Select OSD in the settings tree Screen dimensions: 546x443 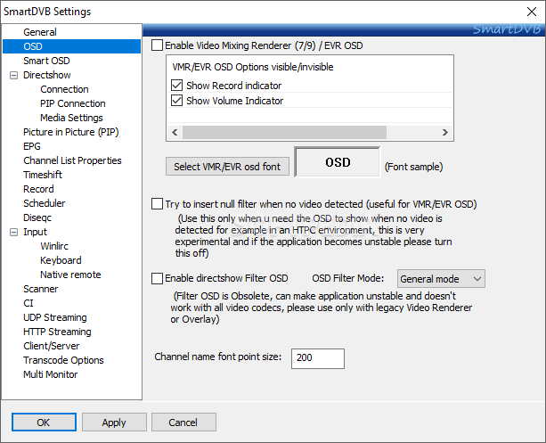click(33, 46)
